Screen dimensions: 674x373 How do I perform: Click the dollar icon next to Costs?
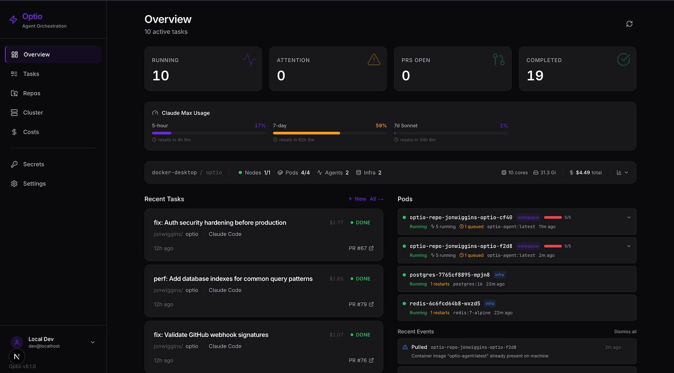(14, 132)
